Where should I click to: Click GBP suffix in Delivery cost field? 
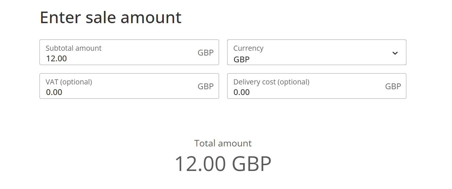(393, 86)
